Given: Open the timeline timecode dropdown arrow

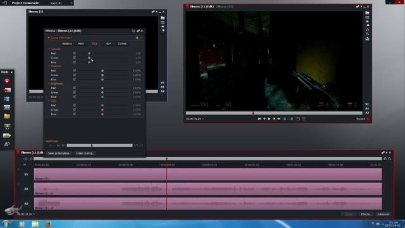Looking at the screenshot, I should point(34,214).
